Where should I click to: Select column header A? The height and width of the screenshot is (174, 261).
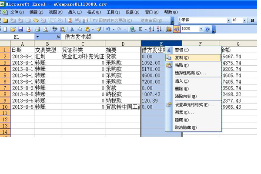[x=23, y=44]
